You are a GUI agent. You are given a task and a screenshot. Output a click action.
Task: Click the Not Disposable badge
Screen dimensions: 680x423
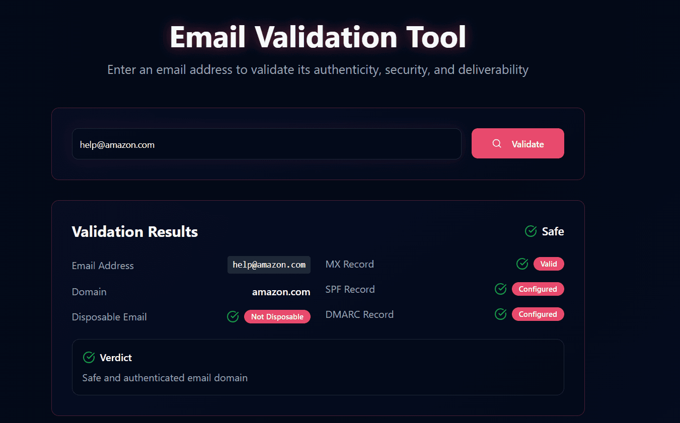tap(277, 317)
